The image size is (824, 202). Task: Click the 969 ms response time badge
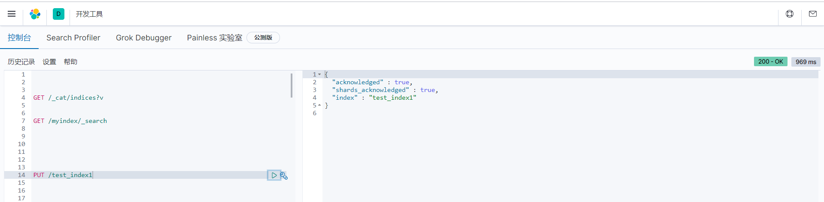(806, 62)
